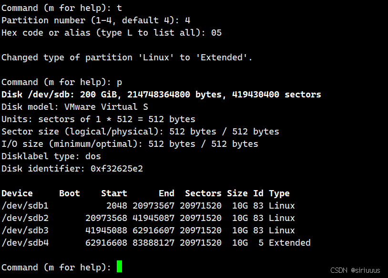Click the hex code value '05'

(x=216, y=33)
